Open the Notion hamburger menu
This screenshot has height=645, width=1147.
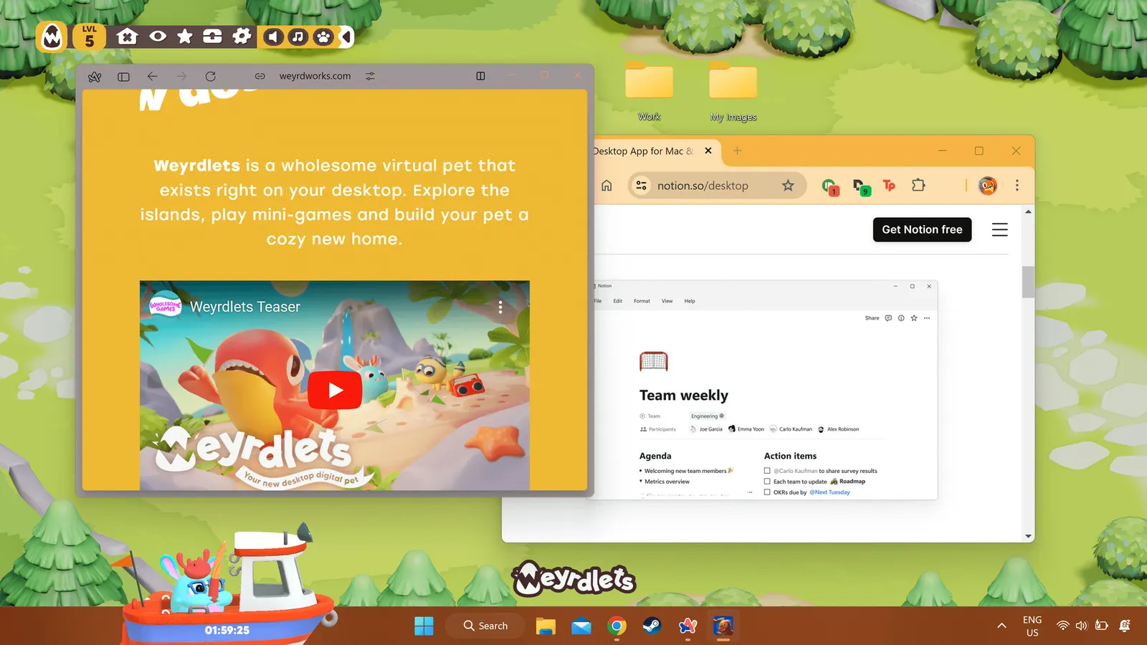[1000, 229]
